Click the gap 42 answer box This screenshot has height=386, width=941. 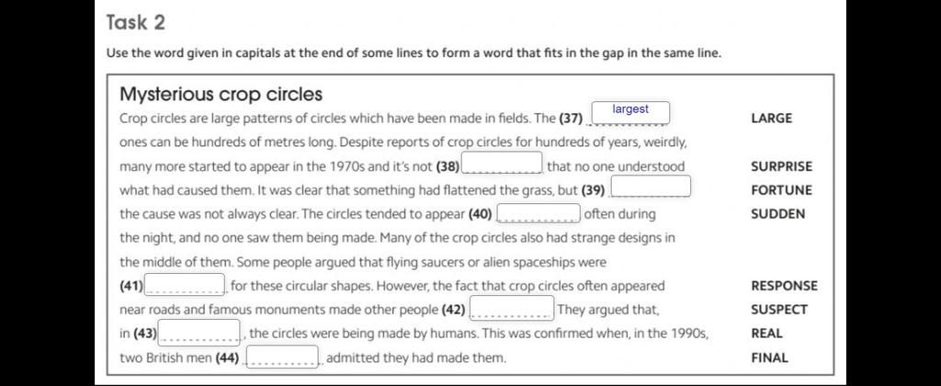tap(512, 307)
